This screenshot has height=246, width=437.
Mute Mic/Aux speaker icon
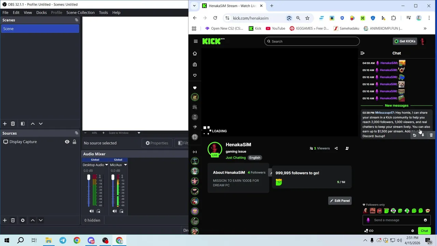114,211
